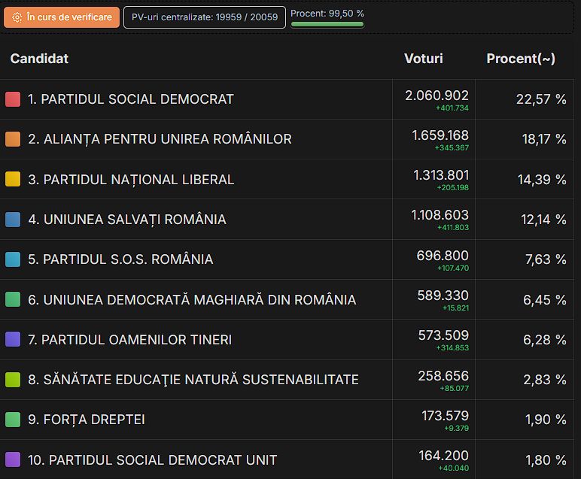Click the green increment +345.367
This screenshot has height=479, width=581.
452,147
